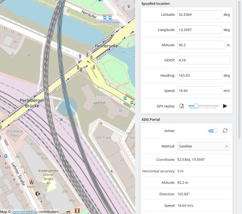
Task: Click the Lehrter Straße street label
Action: (x=18, y=174)
